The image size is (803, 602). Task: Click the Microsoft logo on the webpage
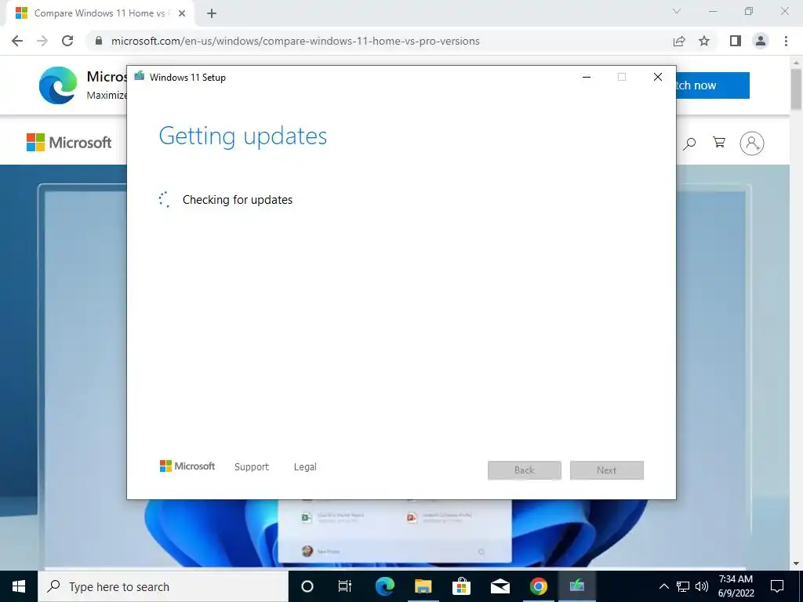pyautogui.click(x=69, y=143)
